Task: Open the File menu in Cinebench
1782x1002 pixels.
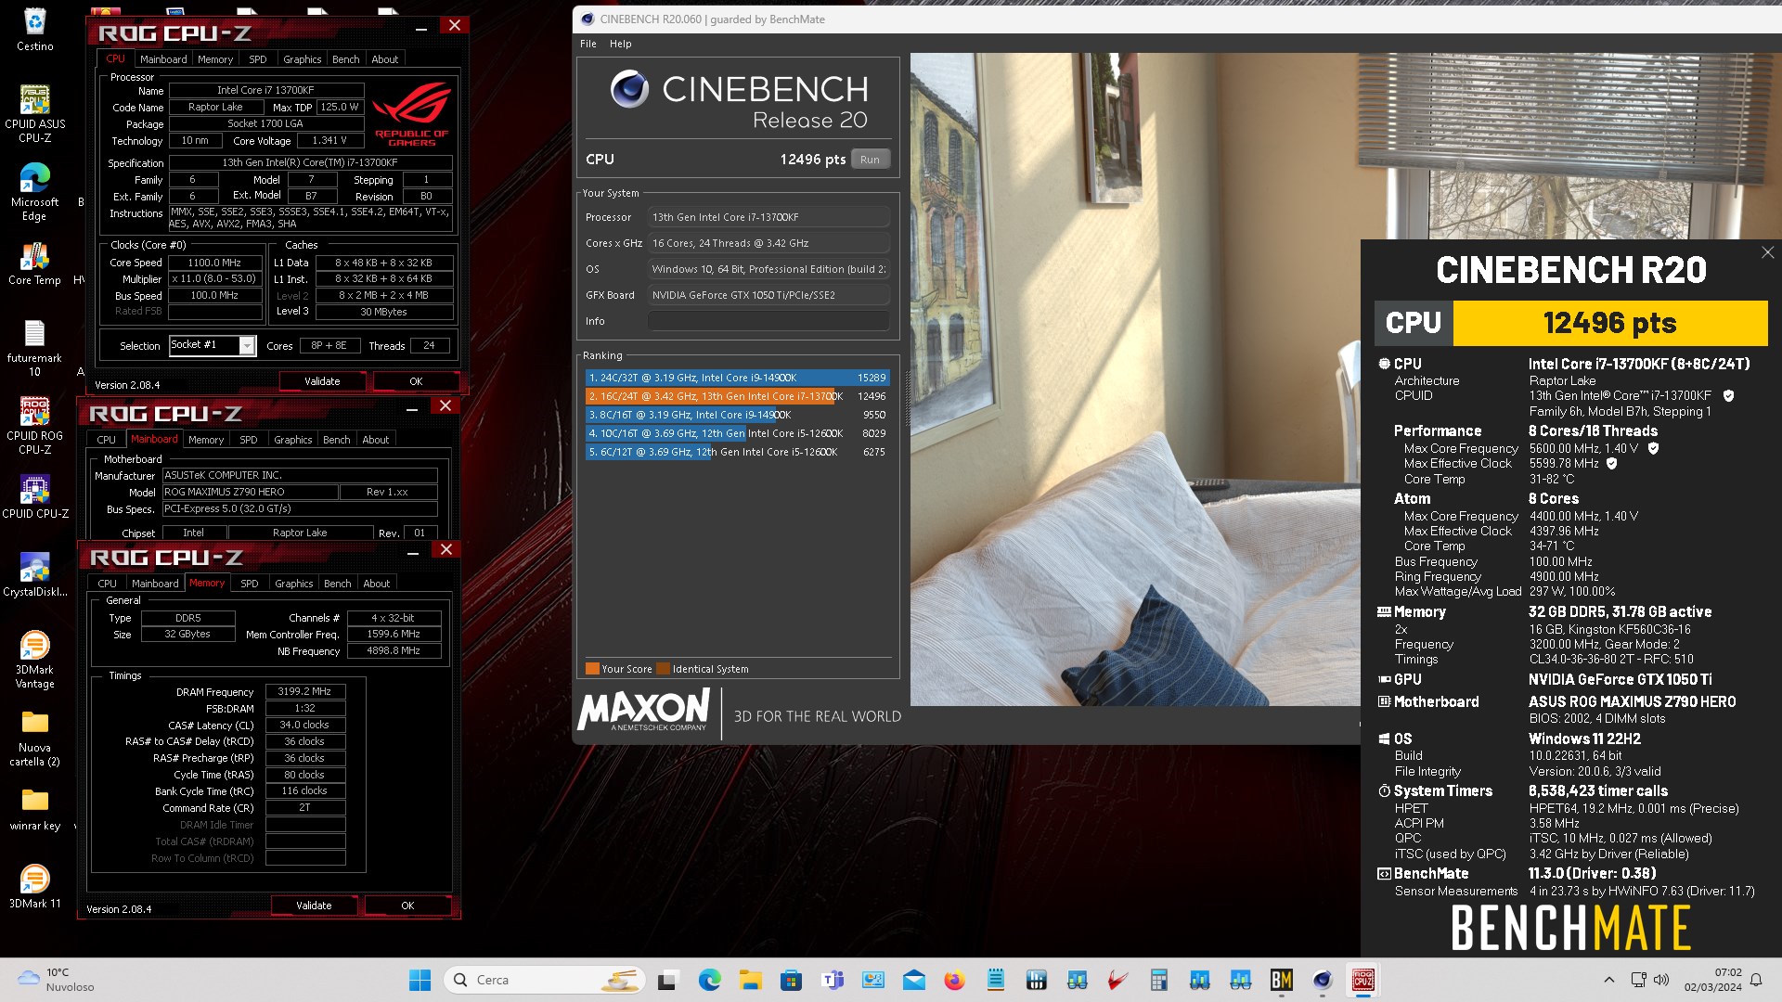Action: (588, 44)
